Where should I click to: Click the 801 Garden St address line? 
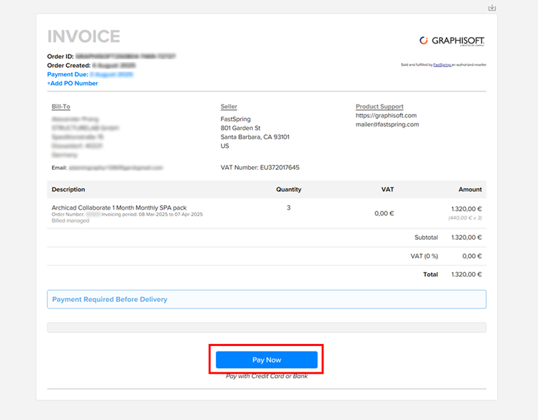[241, 128]
